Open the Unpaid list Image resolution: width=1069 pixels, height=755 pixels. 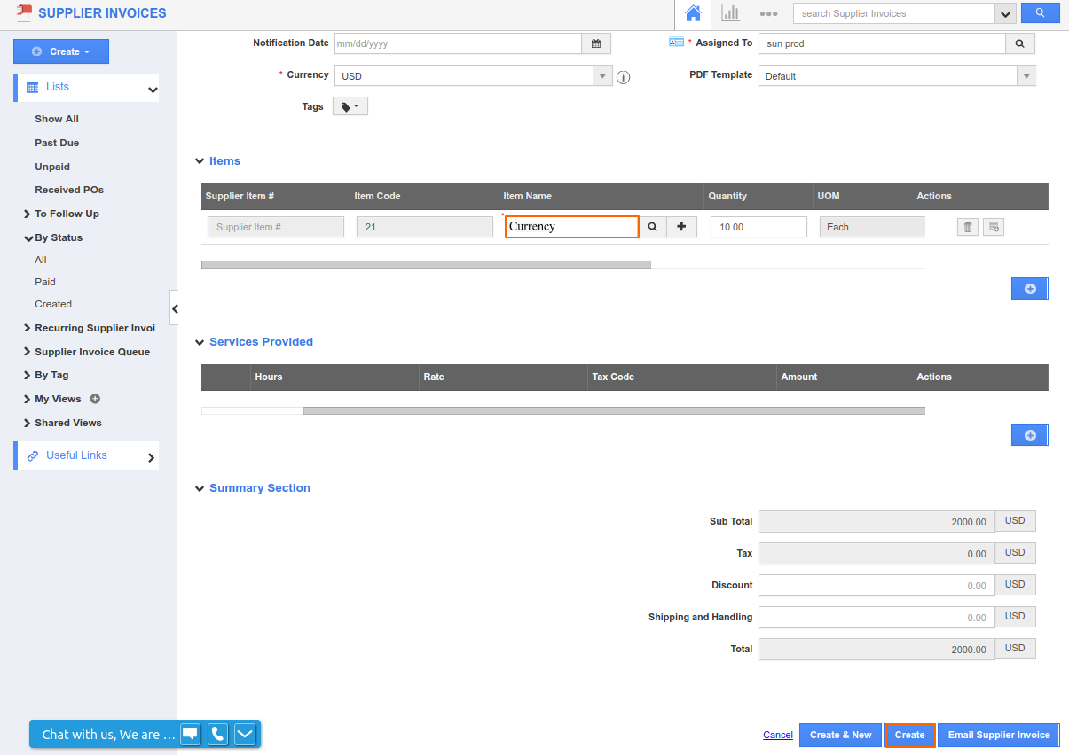[52, 167]
